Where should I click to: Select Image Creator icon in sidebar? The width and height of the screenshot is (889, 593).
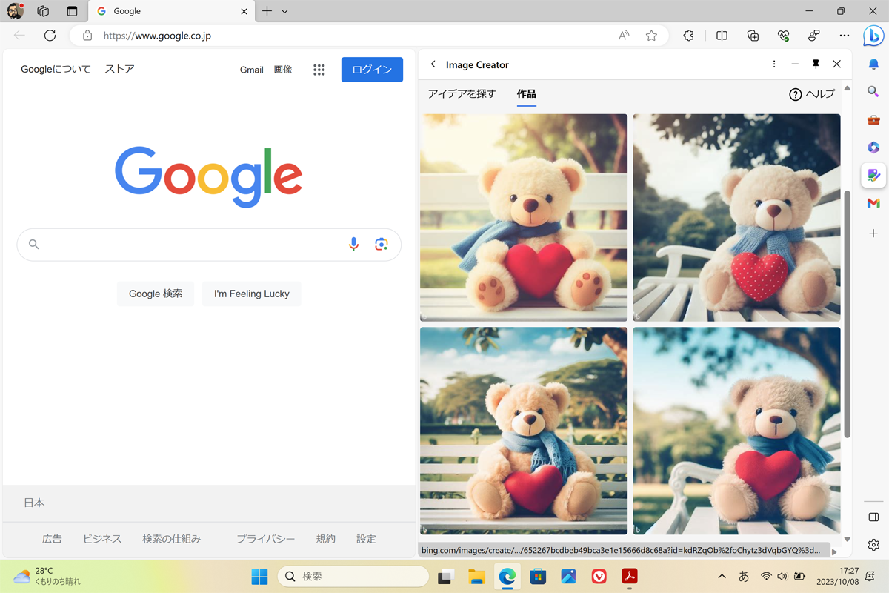(873, 176)
